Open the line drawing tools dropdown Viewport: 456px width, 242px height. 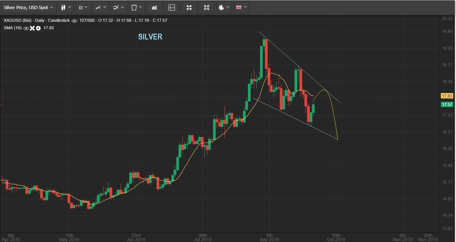(101, 7)
